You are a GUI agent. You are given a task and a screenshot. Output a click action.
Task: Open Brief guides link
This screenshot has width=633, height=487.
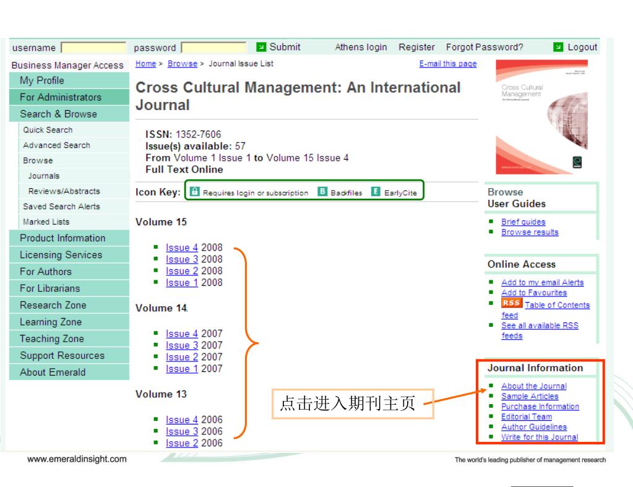coord(523,222)
